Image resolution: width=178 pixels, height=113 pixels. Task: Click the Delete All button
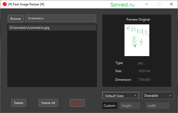pyautogui.click(x=48, y=103)
